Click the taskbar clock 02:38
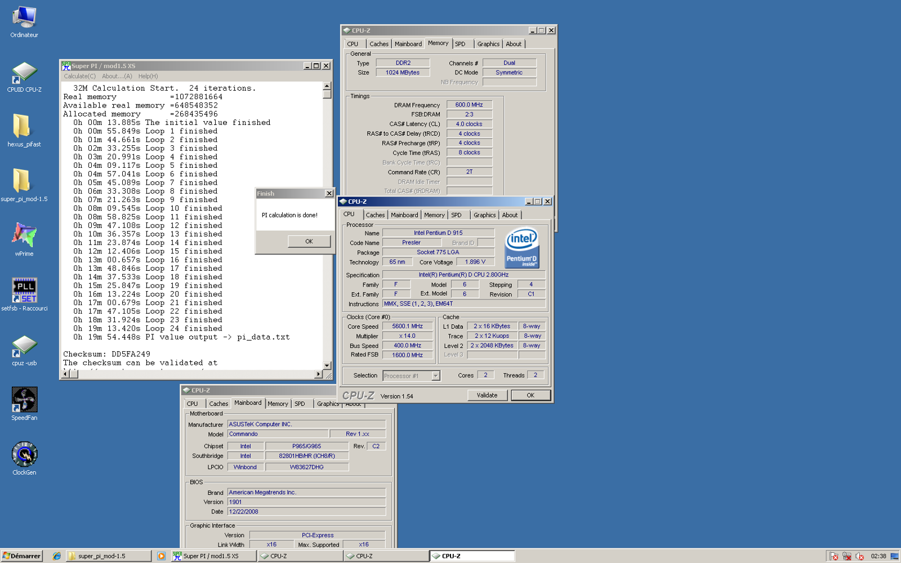Screen dimensions: 901x563 point(878,556)
